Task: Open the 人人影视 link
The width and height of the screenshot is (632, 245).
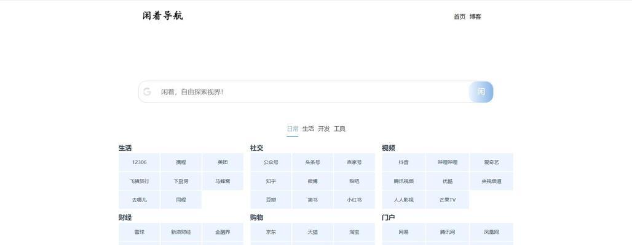Action: pyautogui.click(x=403, y=200)
